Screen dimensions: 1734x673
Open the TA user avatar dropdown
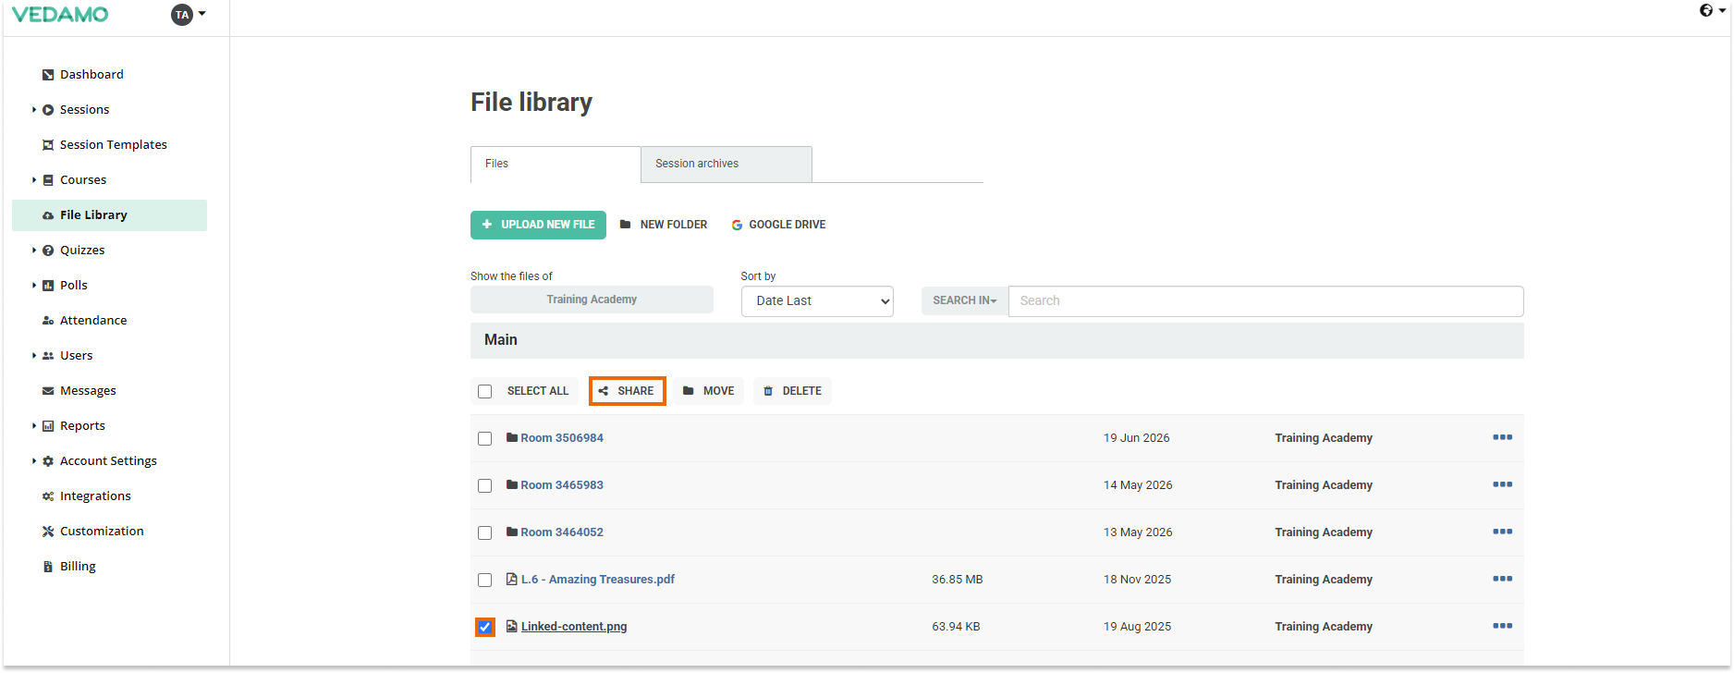[x=189, y=15]
